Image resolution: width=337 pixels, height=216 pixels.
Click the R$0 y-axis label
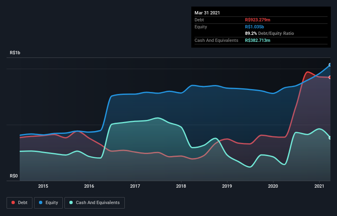click(x=14, y=176)
